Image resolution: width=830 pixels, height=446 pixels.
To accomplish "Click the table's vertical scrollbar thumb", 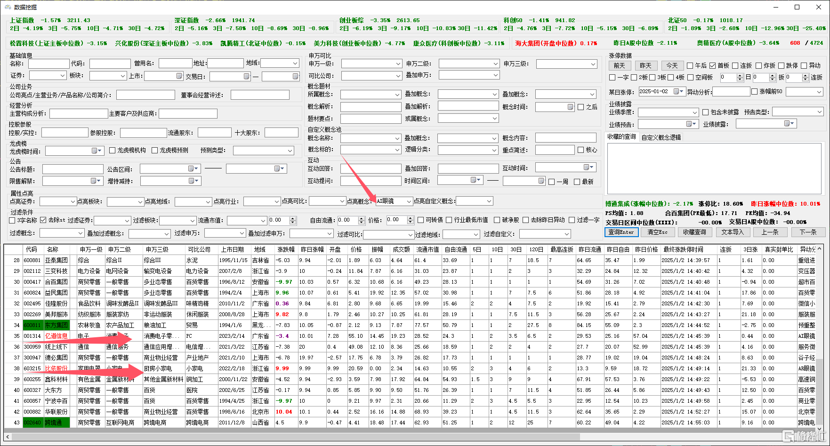I will (x=820, y=391).
